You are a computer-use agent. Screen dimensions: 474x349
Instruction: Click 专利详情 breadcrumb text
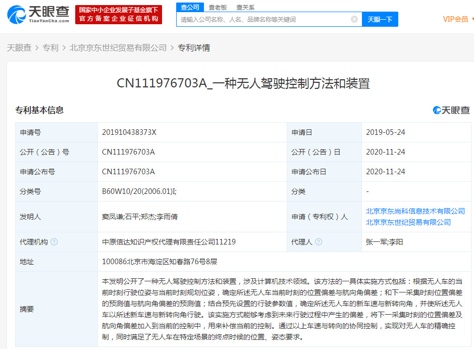point(194,48)
